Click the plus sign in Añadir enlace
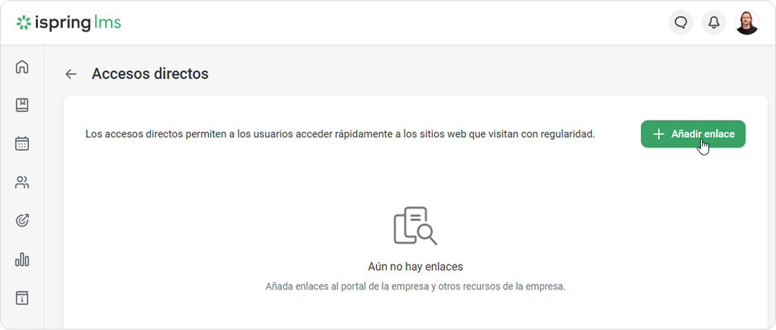 [659, 134]
